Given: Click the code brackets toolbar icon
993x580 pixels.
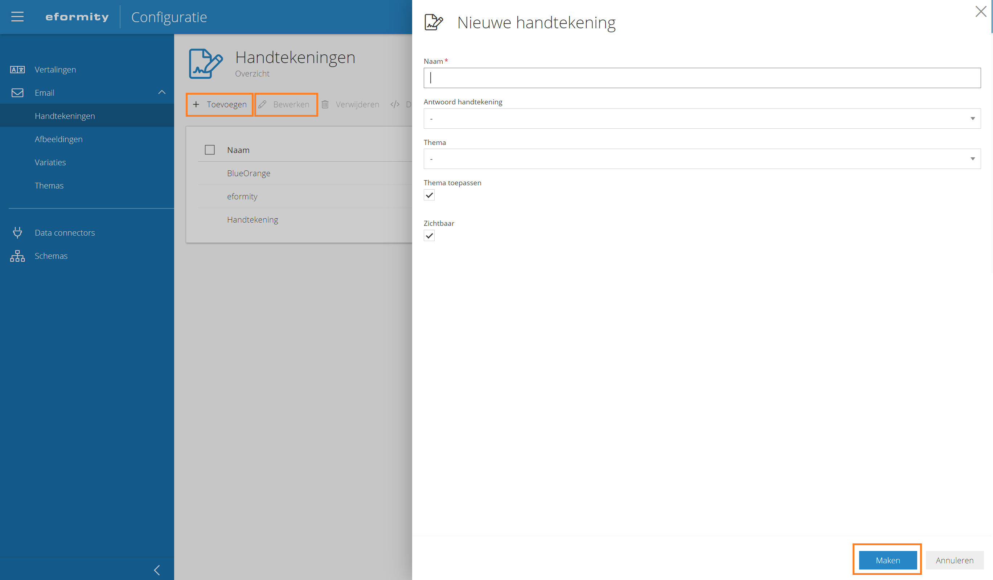Looking at the screenshot, I should point(395,104).
